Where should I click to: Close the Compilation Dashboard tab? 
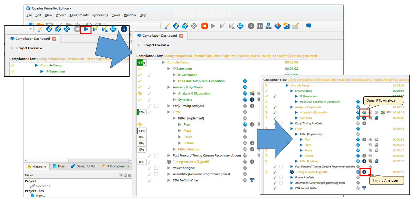point(181,36)
